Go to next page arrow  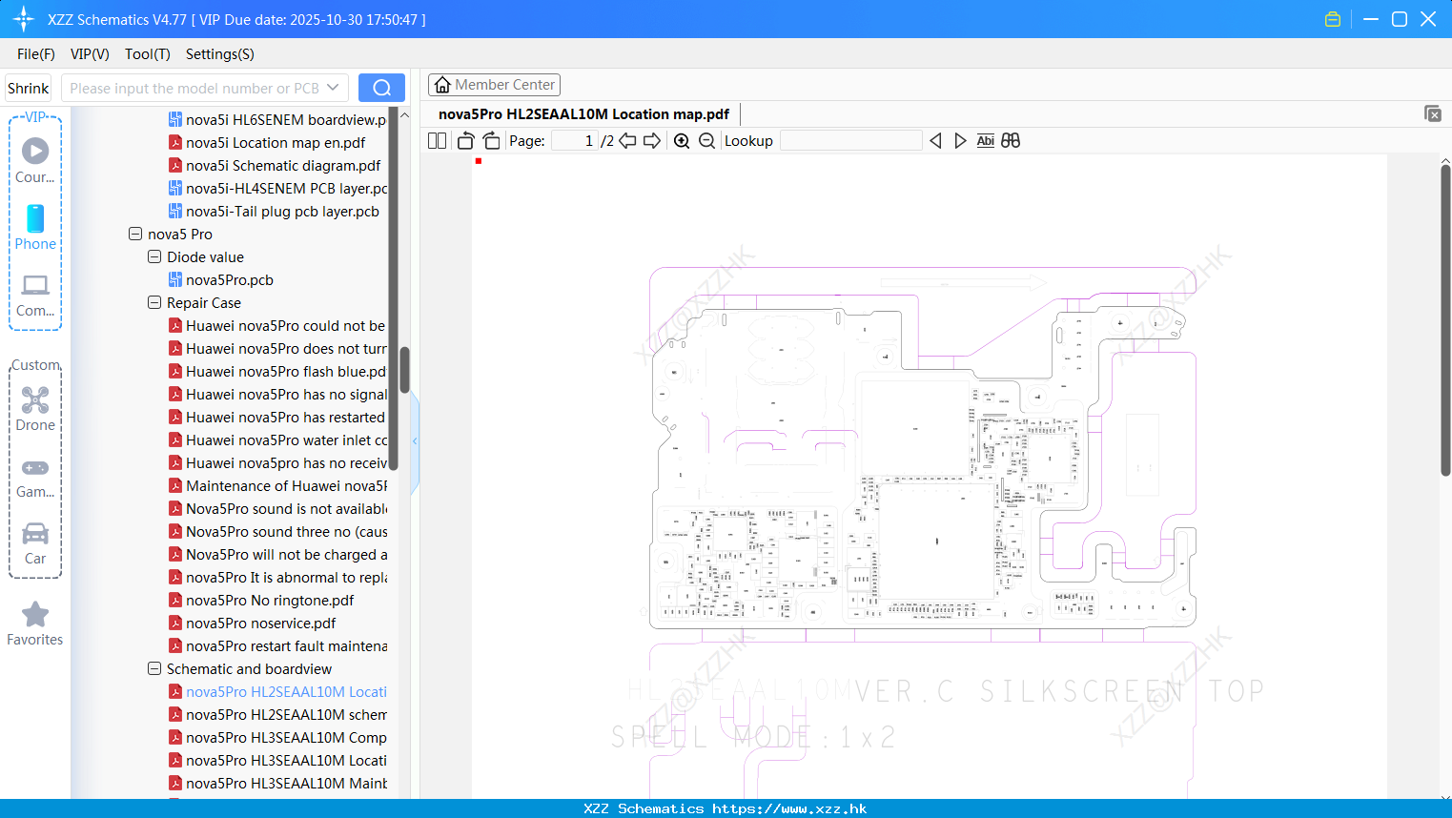click(x=652, y=141)
